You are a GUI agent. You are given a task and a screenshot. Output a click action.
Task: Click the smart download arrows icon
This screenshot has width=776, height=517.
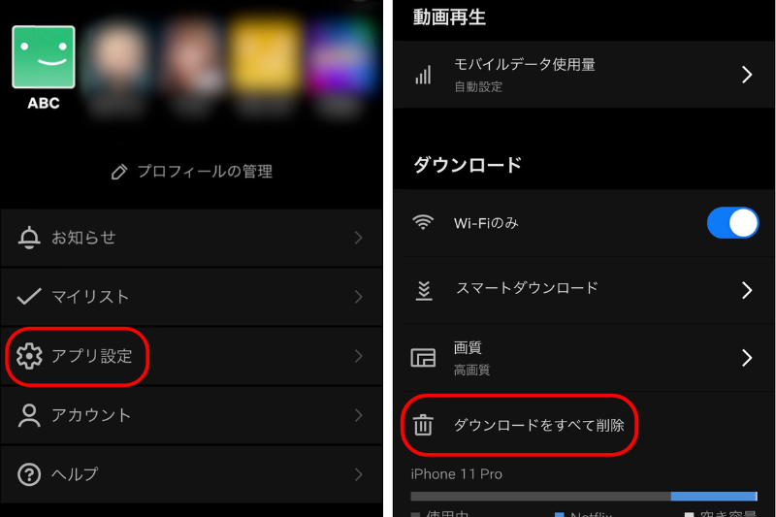424,290
